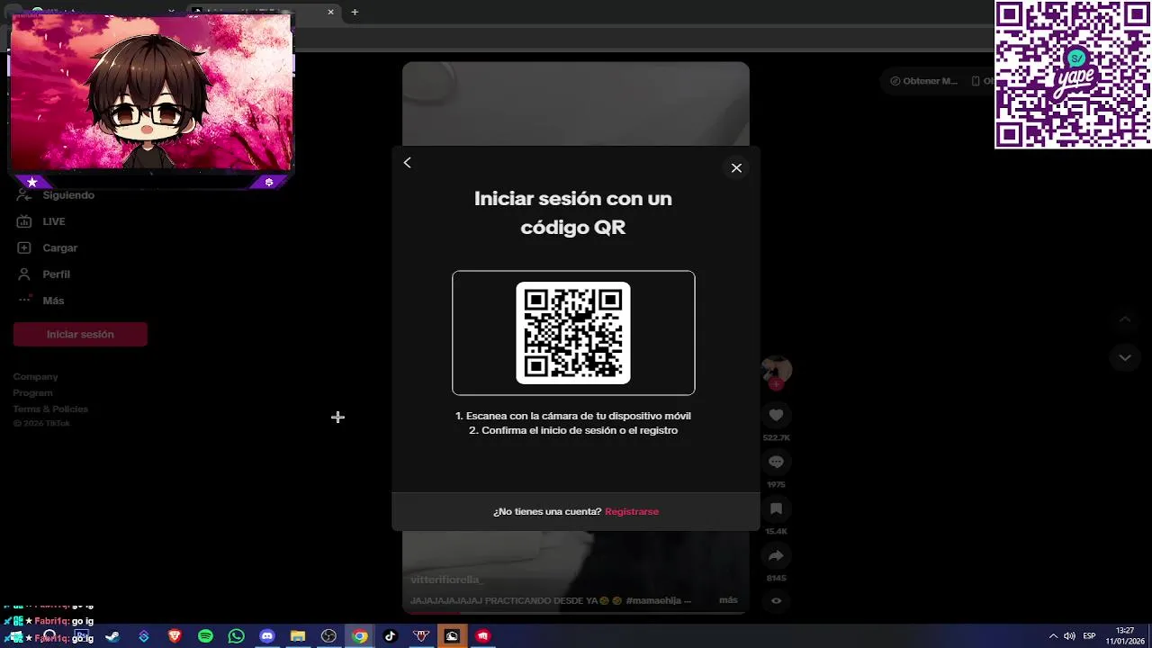Open Spotify from the taskbar

tap(205, 636)
